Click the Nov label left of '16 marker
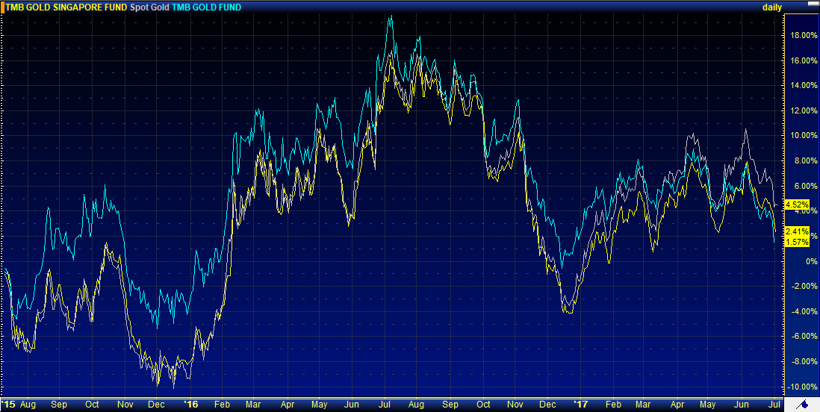This screenshot has width=820, height=412. 124,404
